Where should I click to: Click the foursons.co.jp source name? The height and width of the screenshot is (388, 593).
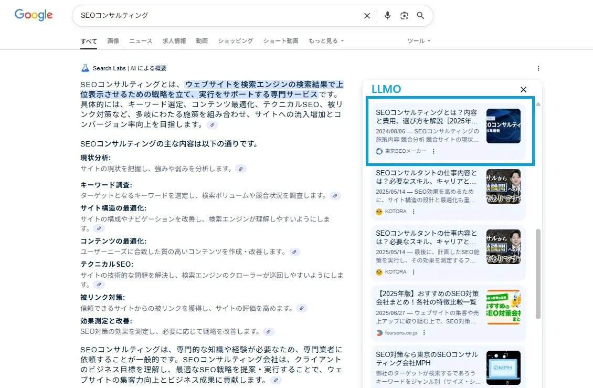pos(401,333)
